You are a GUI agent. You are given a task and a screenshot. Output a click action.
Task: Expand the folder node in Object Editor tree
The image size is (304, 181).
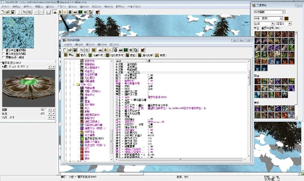pyautogui.click(x=74, y=85)
